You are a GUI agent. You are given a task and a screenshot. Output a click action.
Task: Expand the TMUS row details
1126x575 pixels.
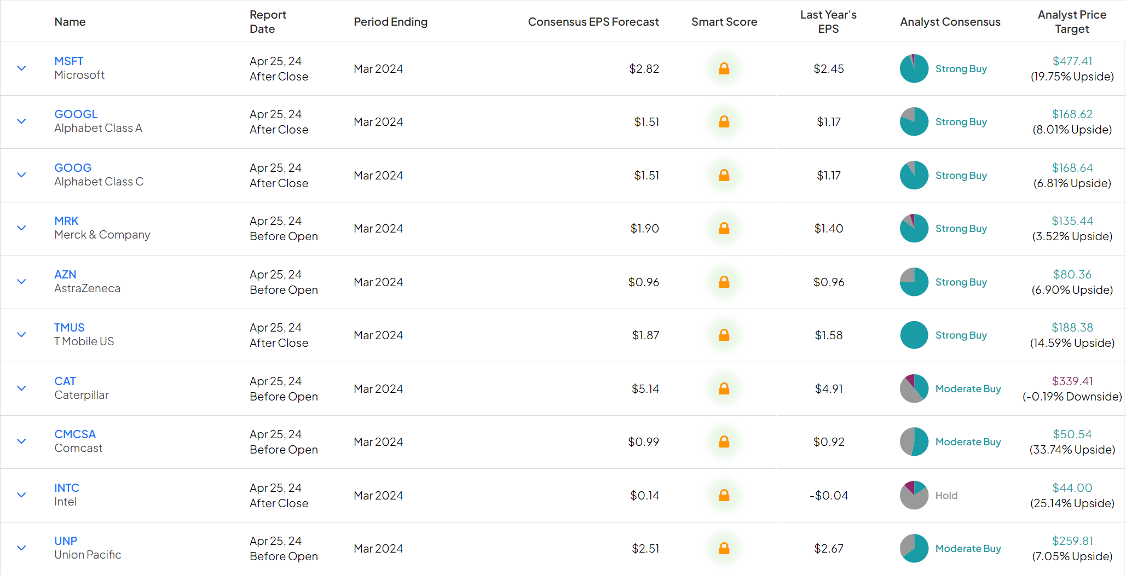[x=21, y=335]
